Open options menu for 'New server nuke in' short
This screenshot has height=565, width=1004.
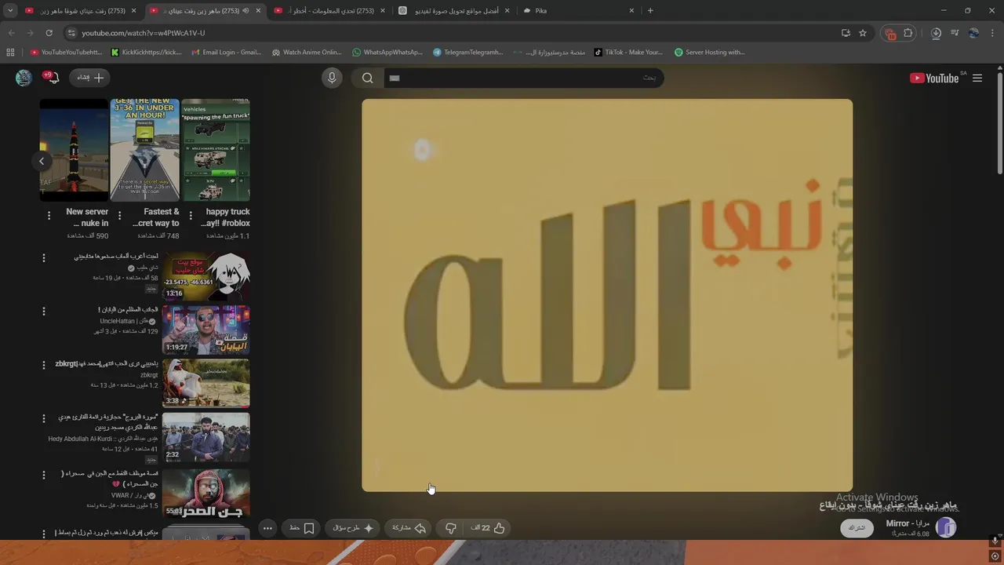click(49, 216)
